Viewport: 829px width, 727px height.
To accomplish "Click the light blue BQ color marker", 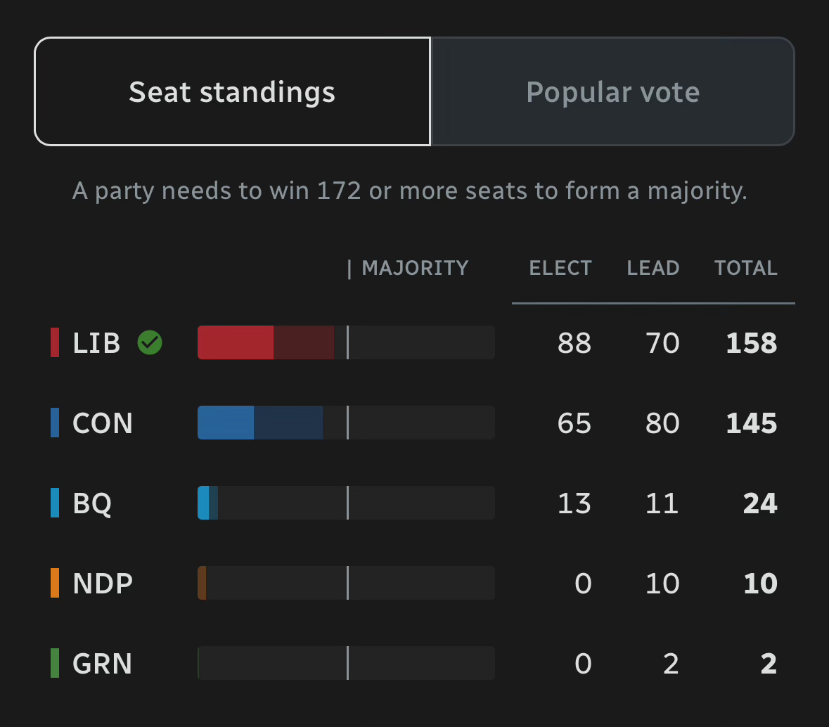I will (x=55, y=503).
